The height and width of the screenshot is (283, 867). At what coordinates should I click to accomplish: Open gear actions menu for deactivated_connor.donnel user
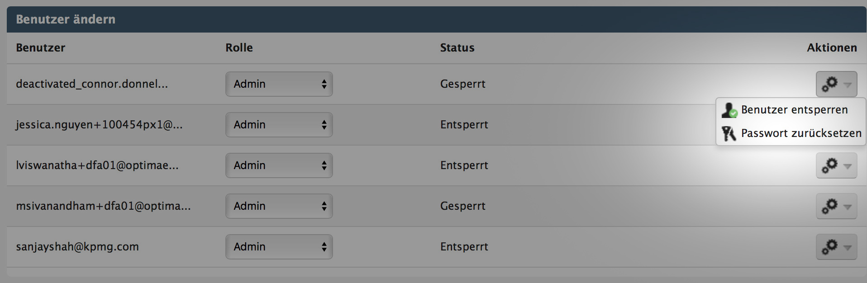(836, 84)
